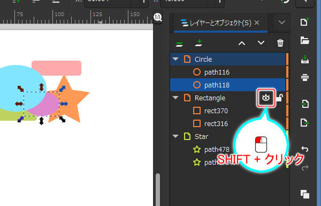Click the orange color bar of path116 row

(287, 72)
